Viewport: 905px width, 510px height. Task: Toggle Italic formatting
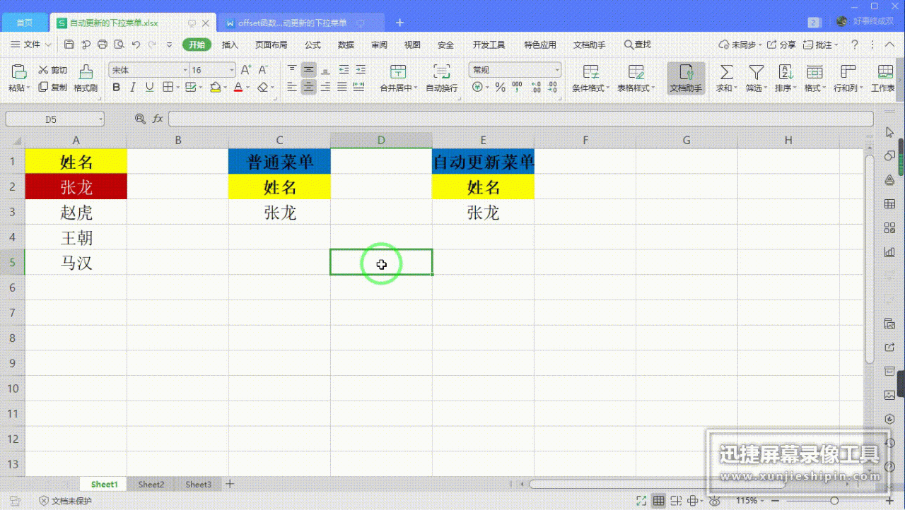click(133, 88)
